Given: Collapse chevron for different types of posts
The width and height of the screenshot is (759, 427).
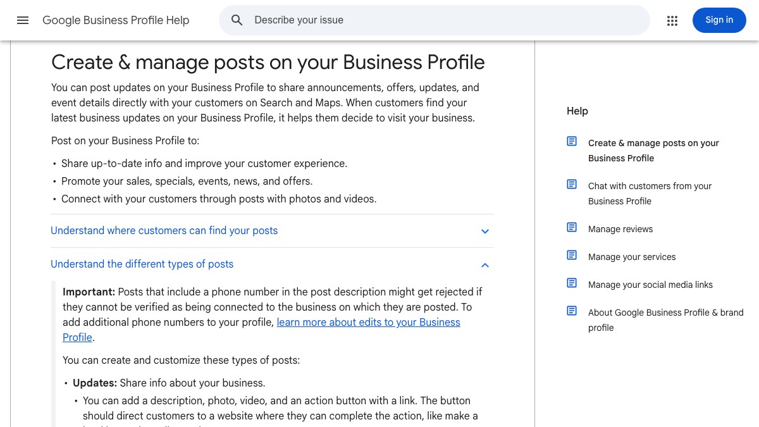Looking at the screenshot, I should (485, 265).
